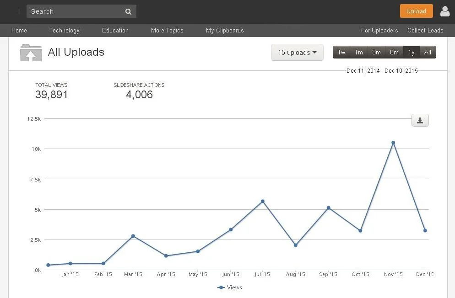This screenshot has width=455, height=298.
Task: Open Collect Leads link
Action: [425, 31]
